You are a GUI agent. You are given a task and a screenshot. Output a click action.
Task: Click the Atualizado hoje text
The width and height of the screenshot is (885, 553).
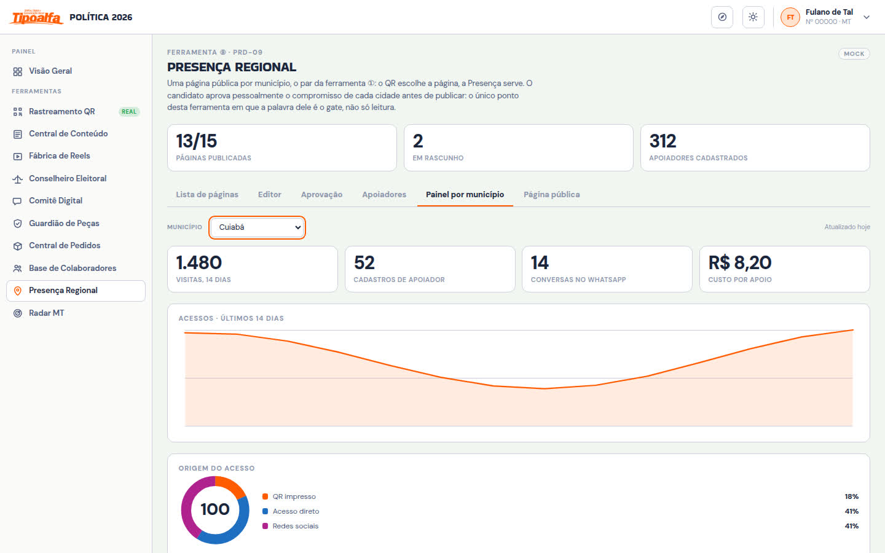847,227
